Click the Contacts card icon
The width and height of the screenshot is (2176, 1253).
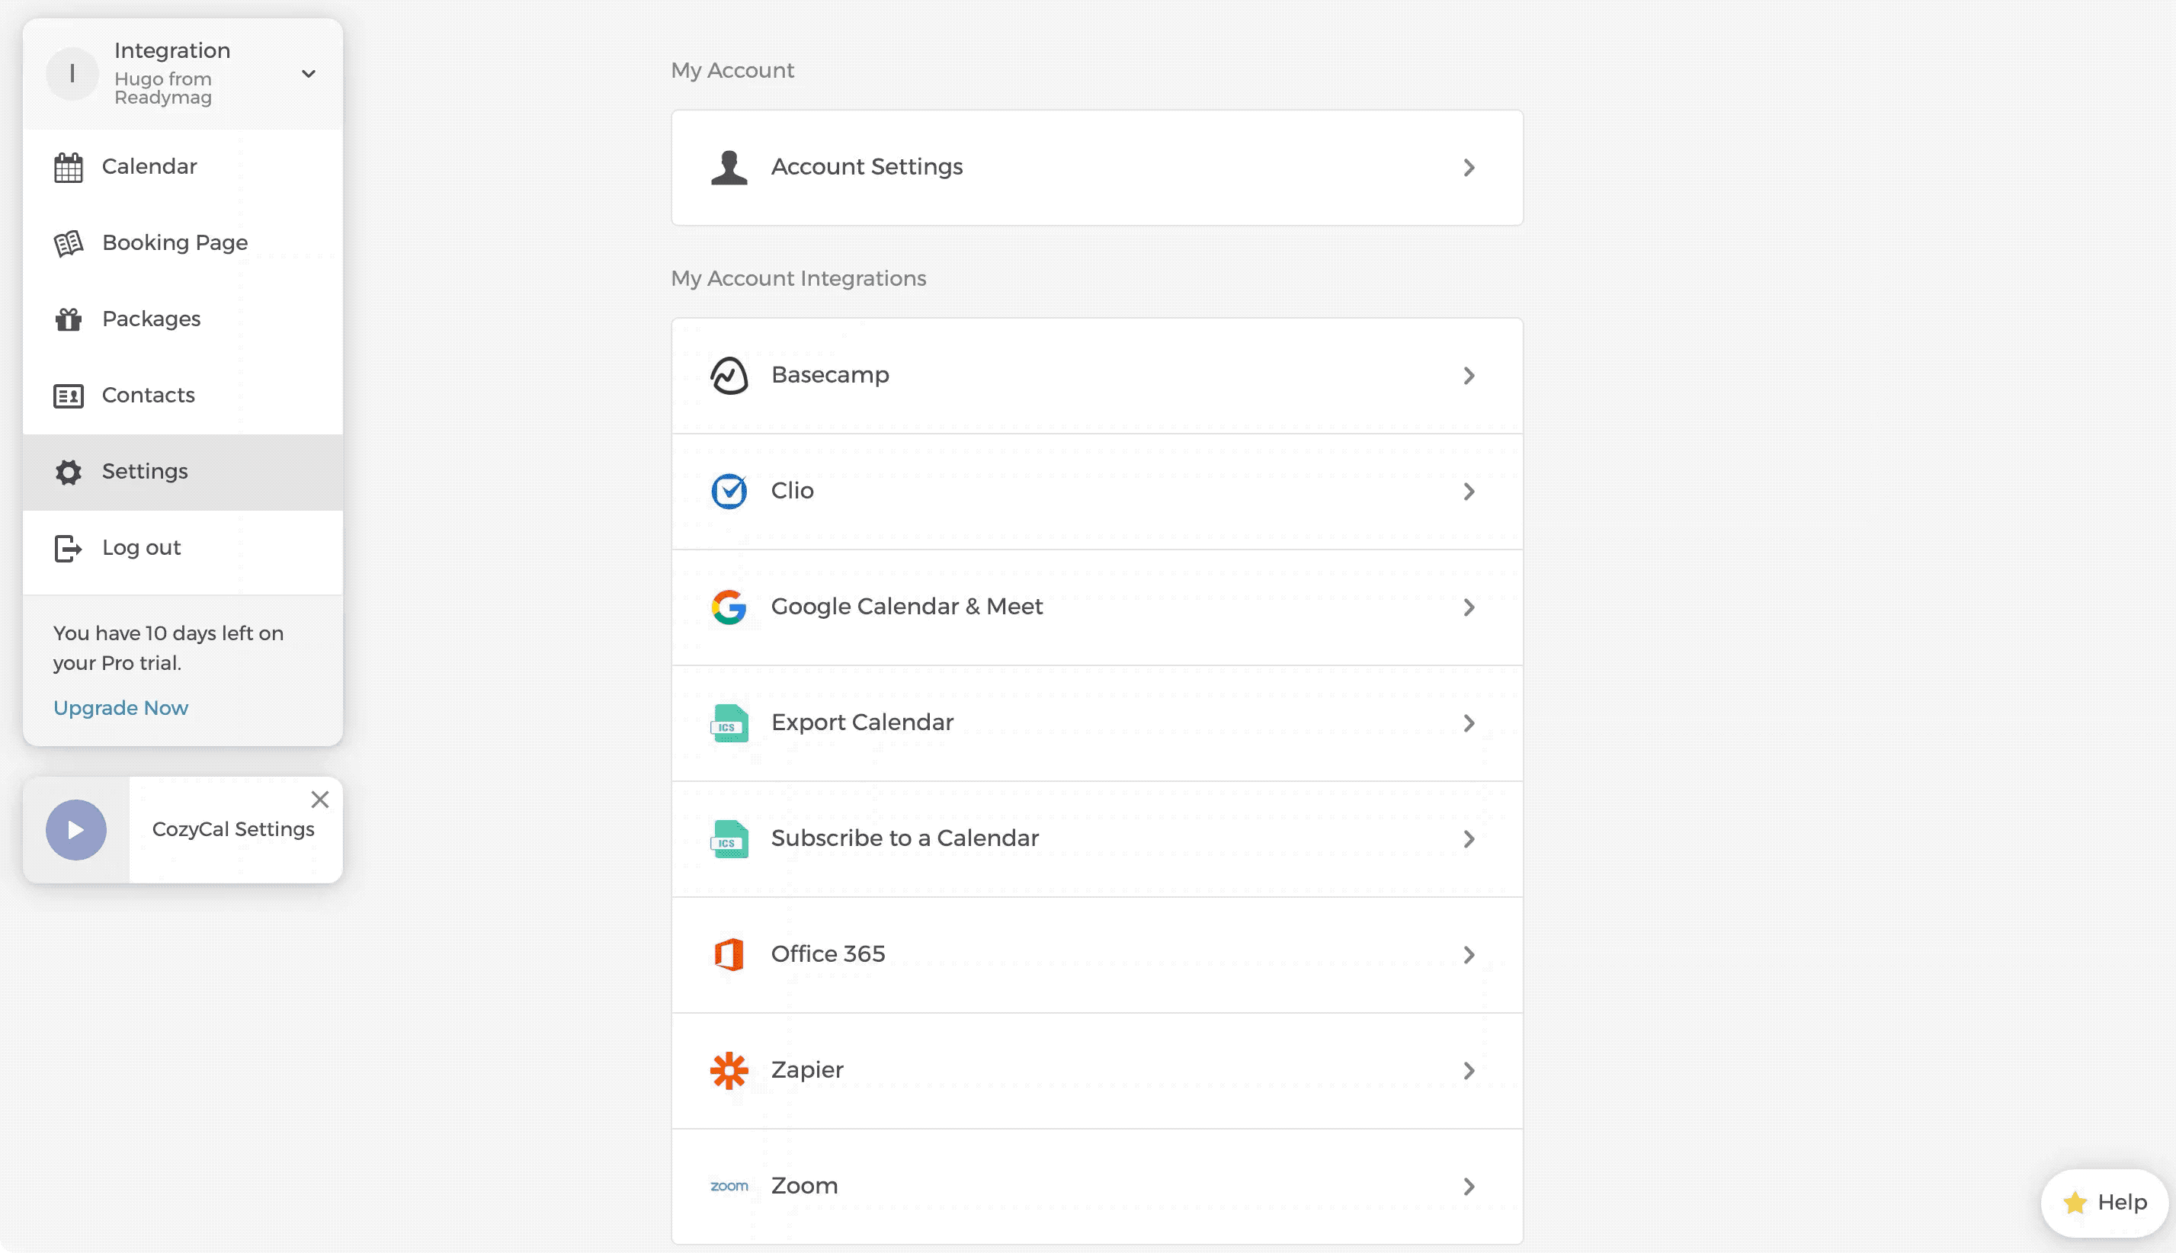[x=68, y=396]
